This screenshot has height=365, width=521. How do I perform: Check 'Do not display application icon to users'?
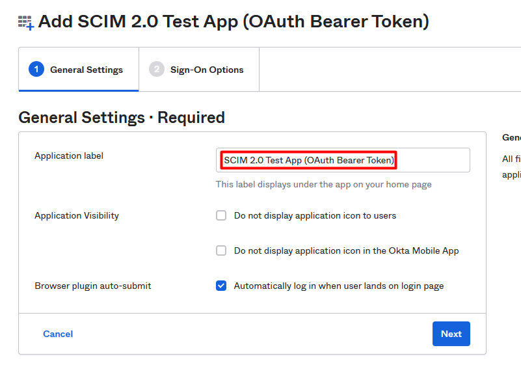[x=221, y=215]
